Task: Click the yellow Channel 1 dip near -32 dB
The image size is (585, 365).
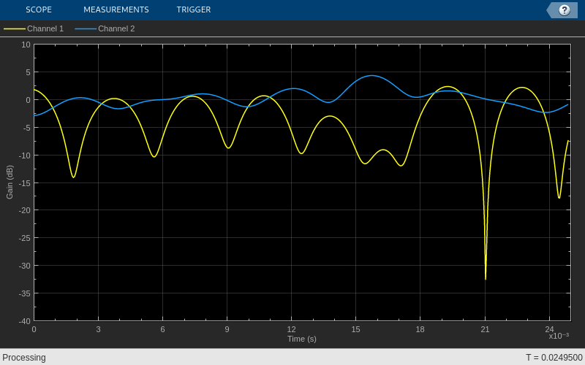Action: click(486, 278)
